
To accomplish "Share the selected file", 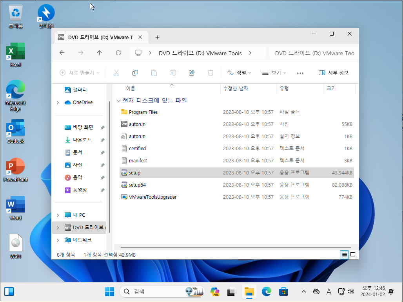I will pos(192,73).
